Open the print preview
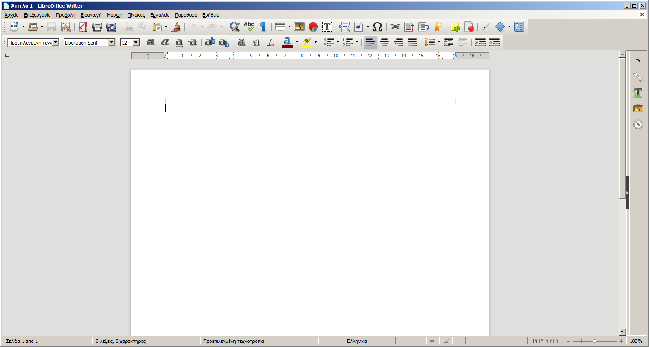The width and height of the screenshot is (649, 347). point(111,27)
